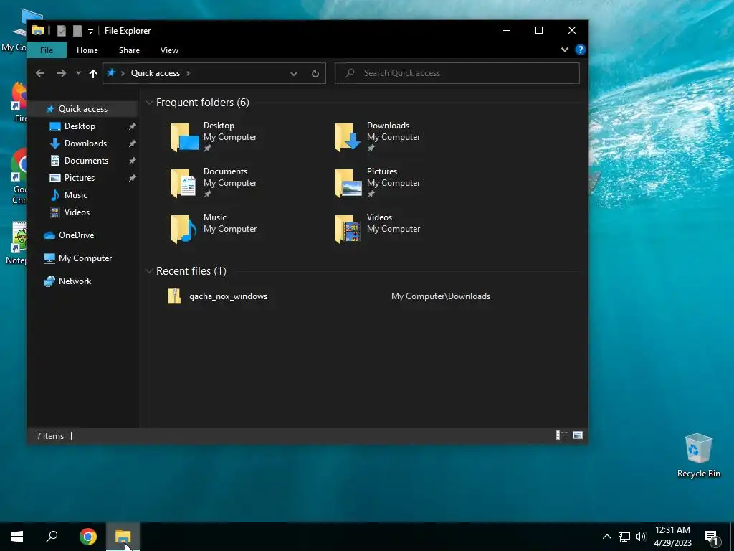
Task: Open the Action Center notifications icon
Action: (x=712, y=537)
